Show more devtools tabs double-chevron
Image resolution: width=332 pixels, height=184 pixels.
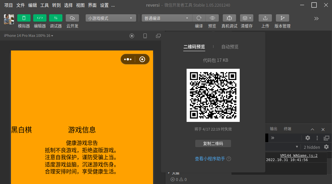click(x=273, y=138)
